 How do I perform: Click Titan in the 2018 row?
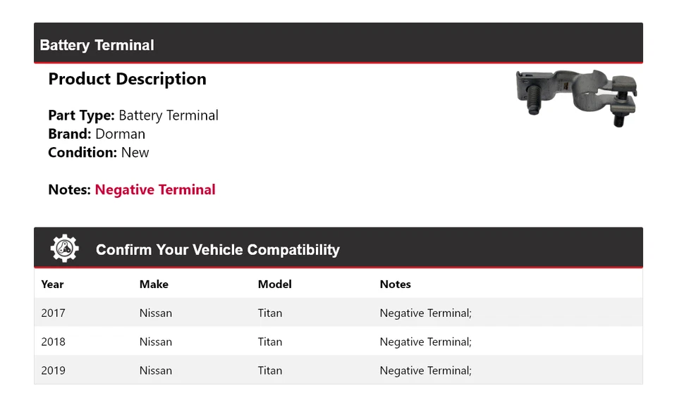click(269, 342)
